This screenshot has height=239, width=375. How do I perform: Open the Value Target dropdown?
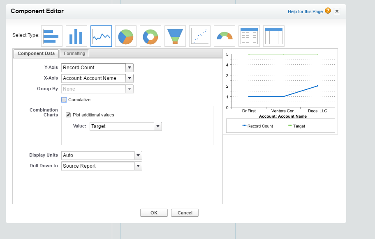(157, 126)
